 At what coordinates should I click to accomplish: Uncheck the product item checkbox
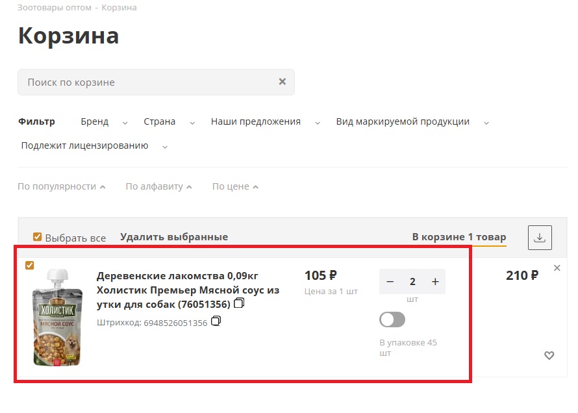29,265
